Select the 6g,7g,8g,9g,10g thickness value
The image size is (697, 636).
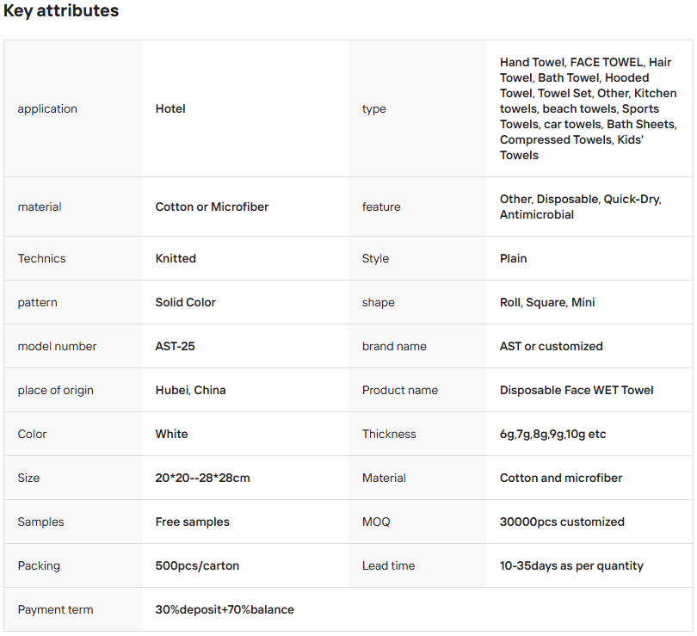click(x=552, y=434)
